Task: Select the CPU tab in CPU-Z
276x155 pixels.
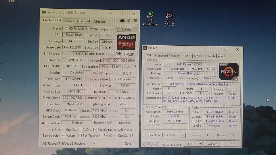Action: (148, 55)
